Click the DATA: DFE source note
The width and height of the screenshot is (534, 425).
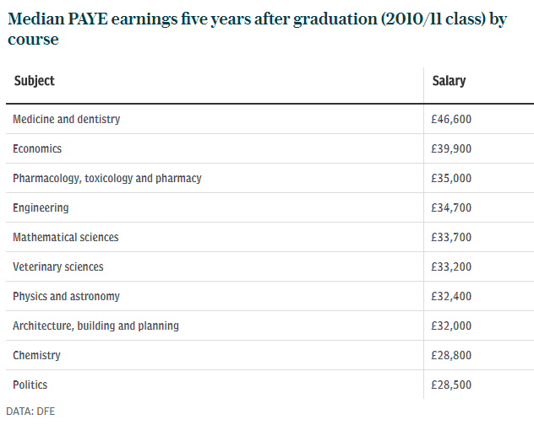30,412
